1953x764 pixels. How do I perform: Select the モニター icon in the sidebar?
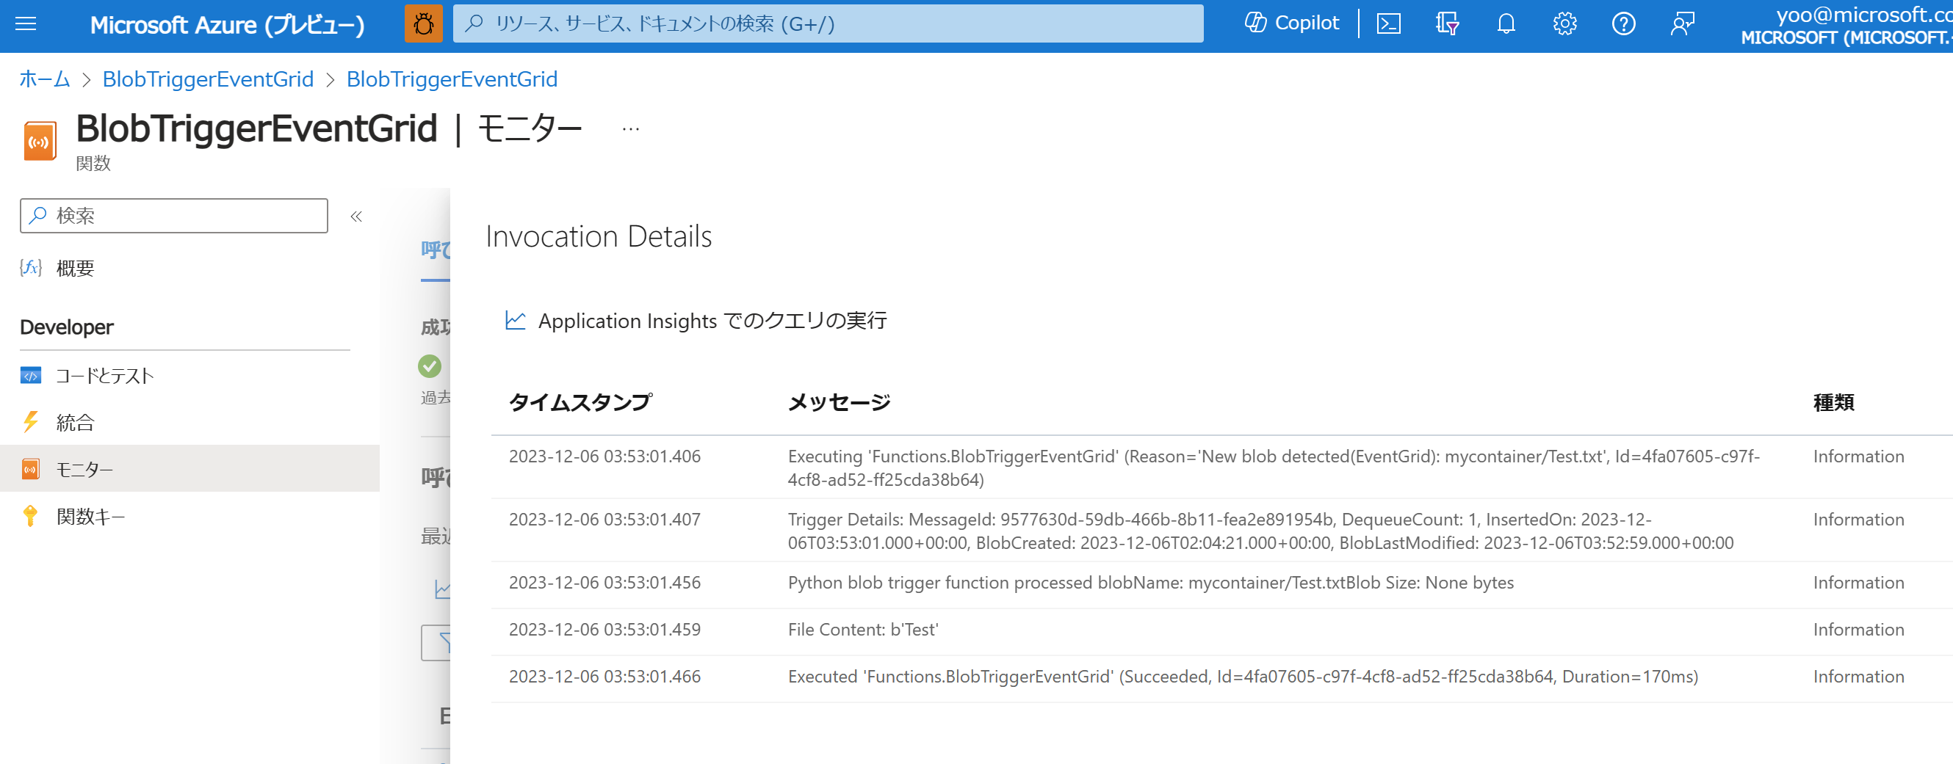point(30,468)
